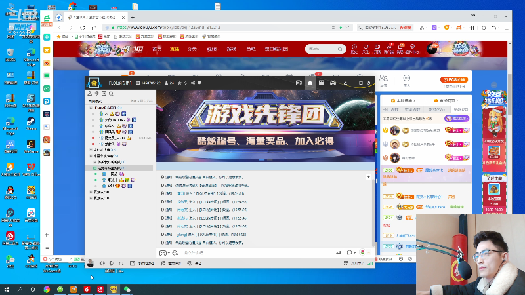
Task: Click the star favorites icon in browser sidebar
Action: pyautogui.click(x=47, y=50)
